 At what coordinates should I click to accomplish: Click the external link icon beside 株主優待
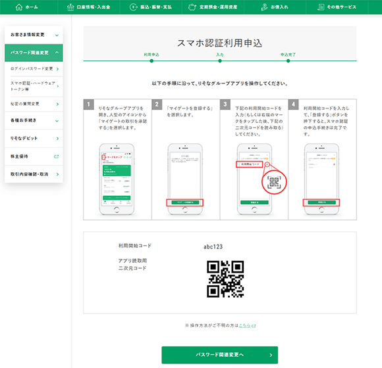pyautogui.click(x=56, y=156)
